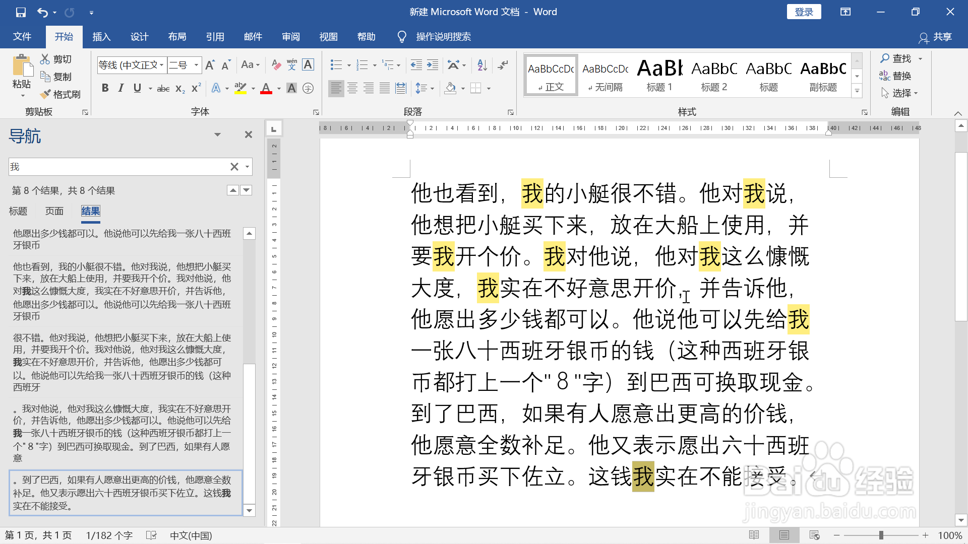The height and width of the screenshot is (544, 968).
Task: Click the 登录 button
Action: tap(804, 11)
